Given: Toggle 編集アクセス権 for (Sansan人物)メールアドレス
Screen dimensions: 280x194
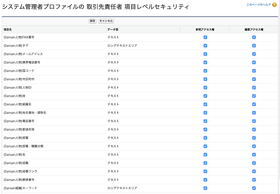Looking at the screenshot, I should point(254,54).
